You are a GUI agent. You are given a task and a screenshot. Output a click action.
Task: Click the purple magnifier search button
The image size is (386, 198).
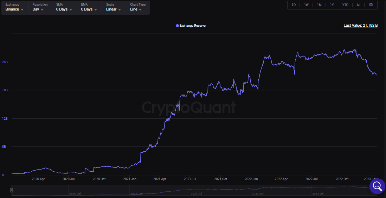[377, 186]
